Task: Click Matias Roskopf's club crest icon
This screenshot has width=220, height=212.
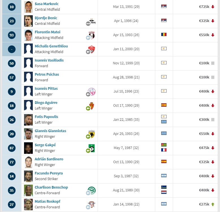Action: [92, 205]
